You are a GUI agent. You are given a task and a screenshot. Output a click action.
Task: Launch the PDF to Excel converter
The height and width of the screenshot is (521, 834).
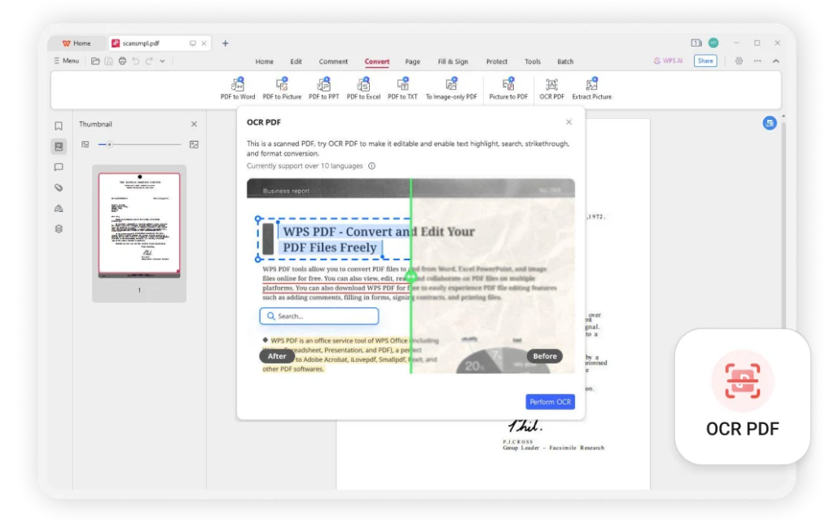(x=363, y=88)
